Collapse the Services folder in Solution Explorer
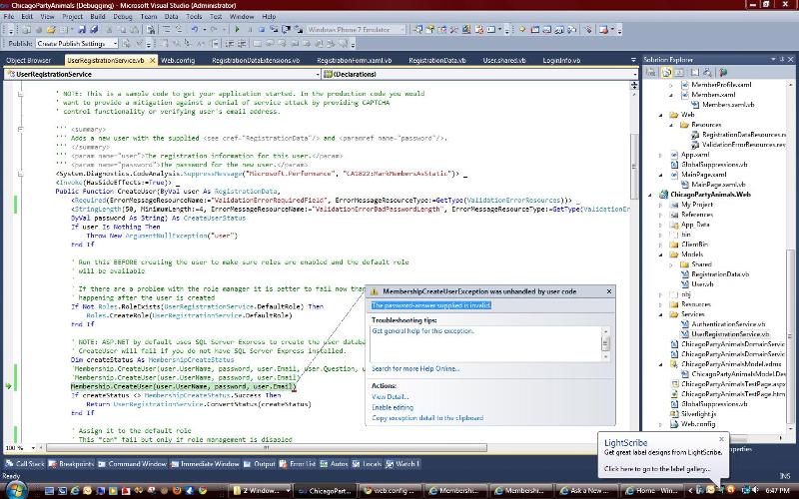The width and height of the screenshot is (799, 499). 661,314
